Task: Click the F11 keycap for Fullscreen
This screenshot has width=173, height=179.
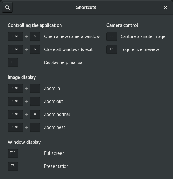Action: [13, 154]
